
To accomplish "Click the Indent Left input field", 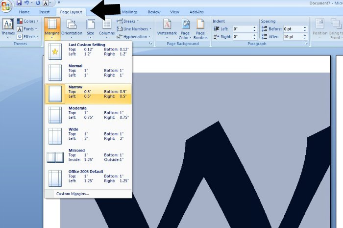I will point(243,29).
